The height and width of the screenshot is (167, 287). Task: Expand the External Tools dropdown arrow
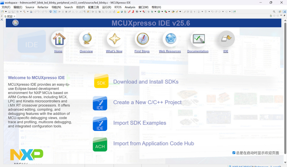pyautogui.click(x=169, y=12)
